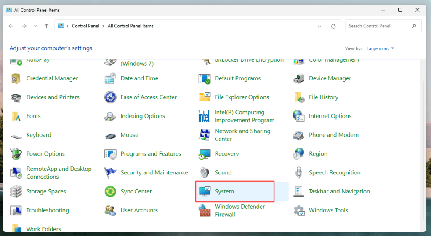Open the Sync Center green icon

click(x=111, y=191)
